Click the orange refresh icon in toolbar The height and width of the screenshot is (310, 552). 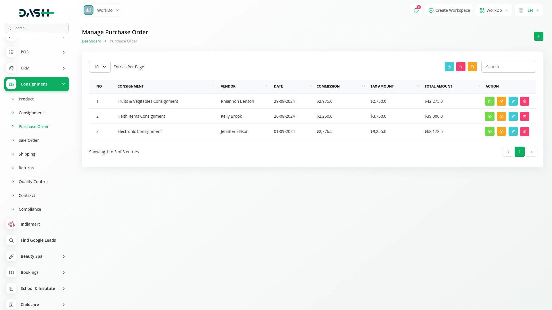[472, 67]
